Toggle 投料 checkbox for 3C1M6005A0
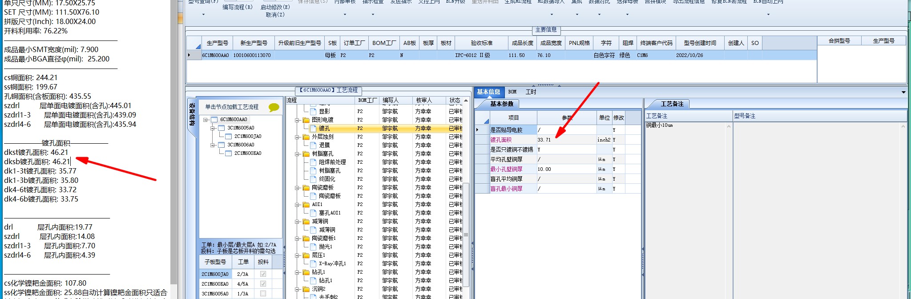 [263, 294]
